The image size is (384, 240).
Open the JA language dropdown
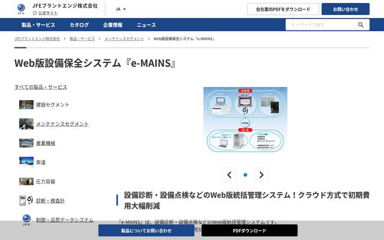[x=121, y=9]
